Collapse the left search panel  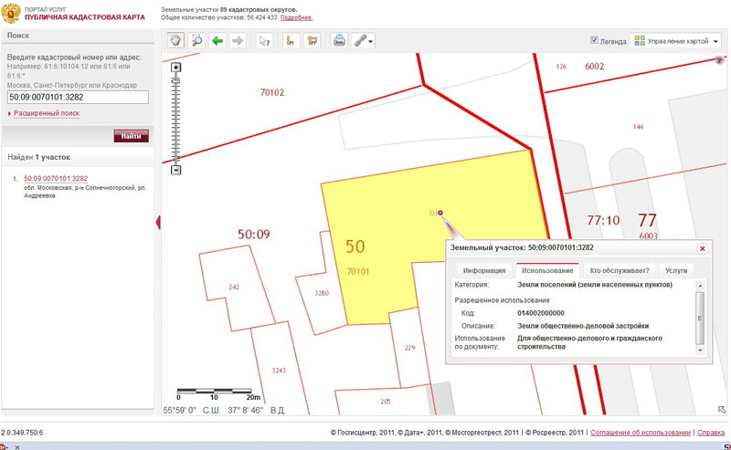158,222
